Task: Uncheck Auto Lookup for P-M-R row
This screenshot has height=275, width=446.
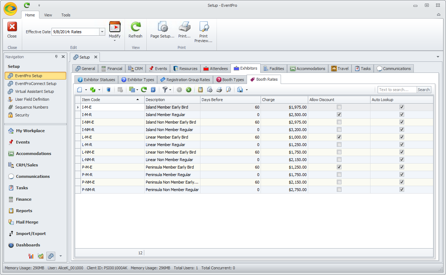Action: (402, 175)
